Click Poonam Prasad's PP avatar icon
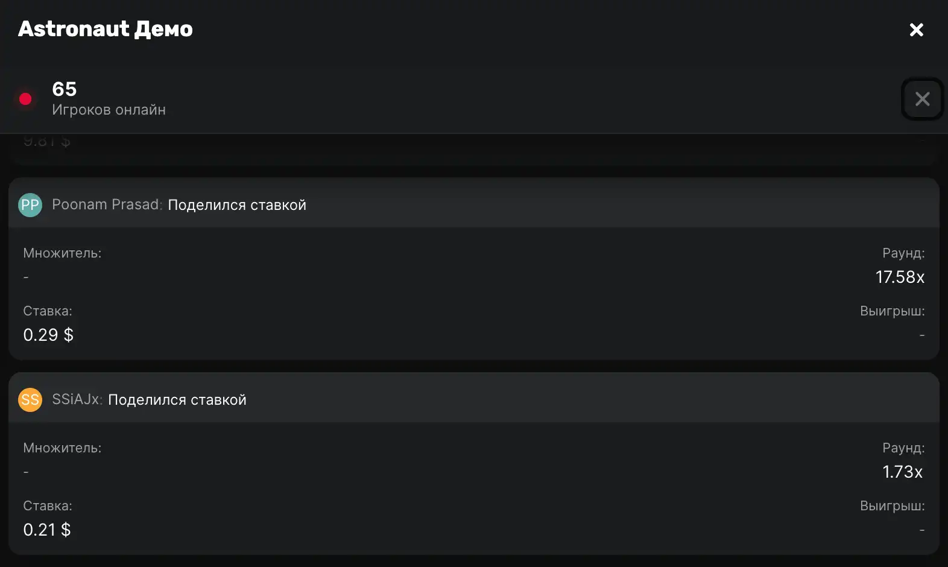Viewport: 948px width, 567px height. pos(30,205)
